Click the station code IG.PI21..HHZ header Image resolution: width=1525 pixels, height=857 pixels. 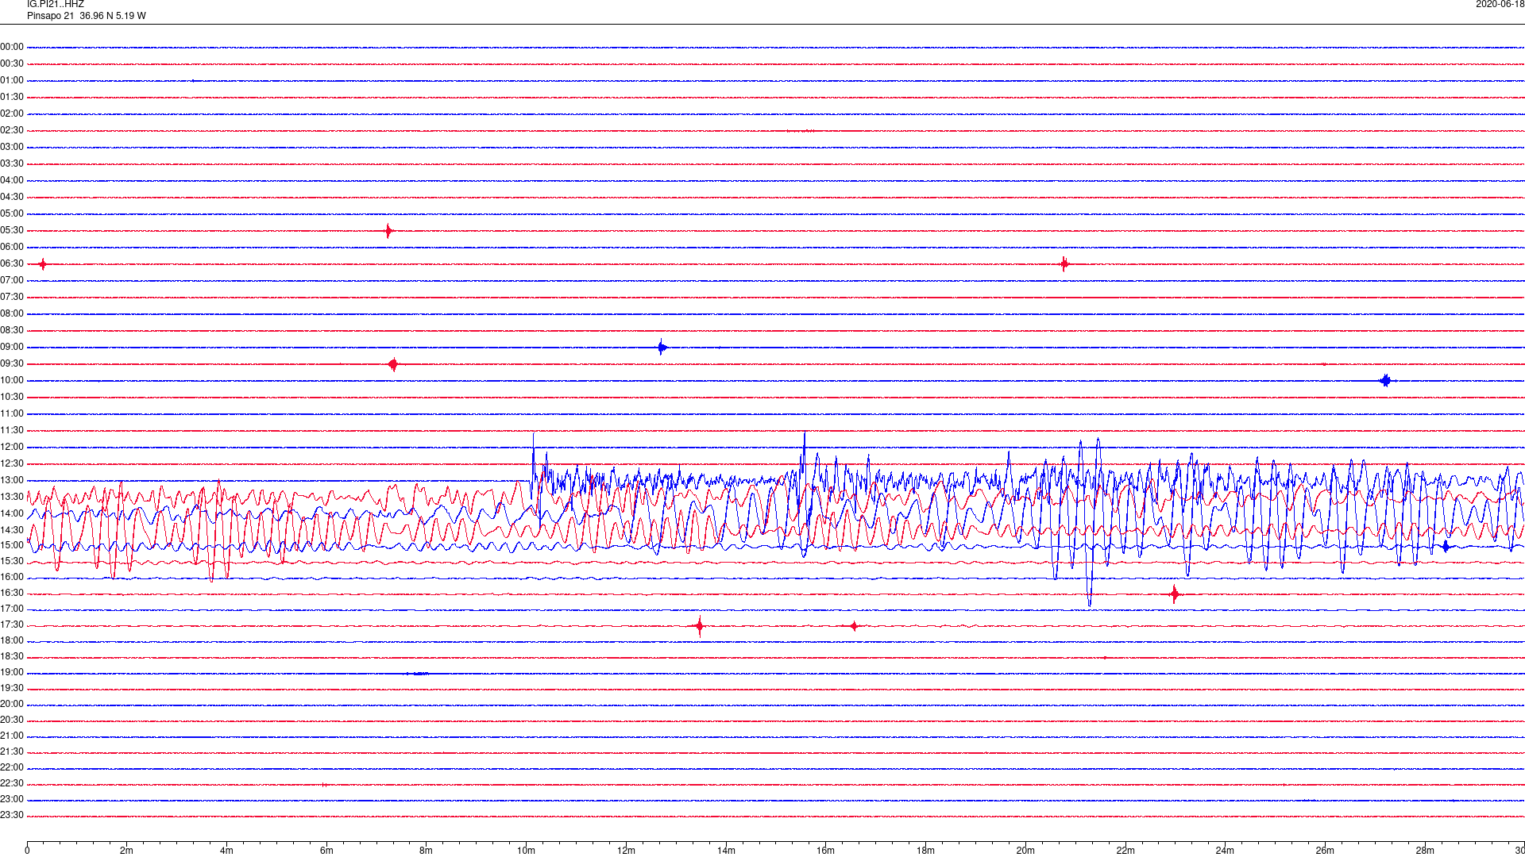[x=56, y=5]
